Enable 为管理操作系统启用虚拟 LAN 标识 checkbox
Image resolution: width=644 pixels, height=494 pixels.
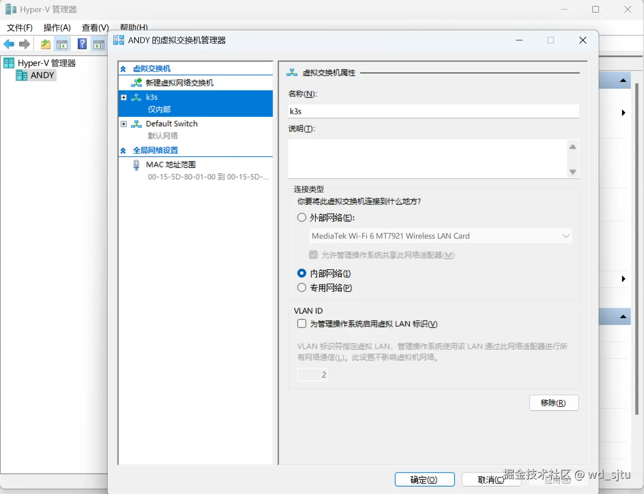302,323
